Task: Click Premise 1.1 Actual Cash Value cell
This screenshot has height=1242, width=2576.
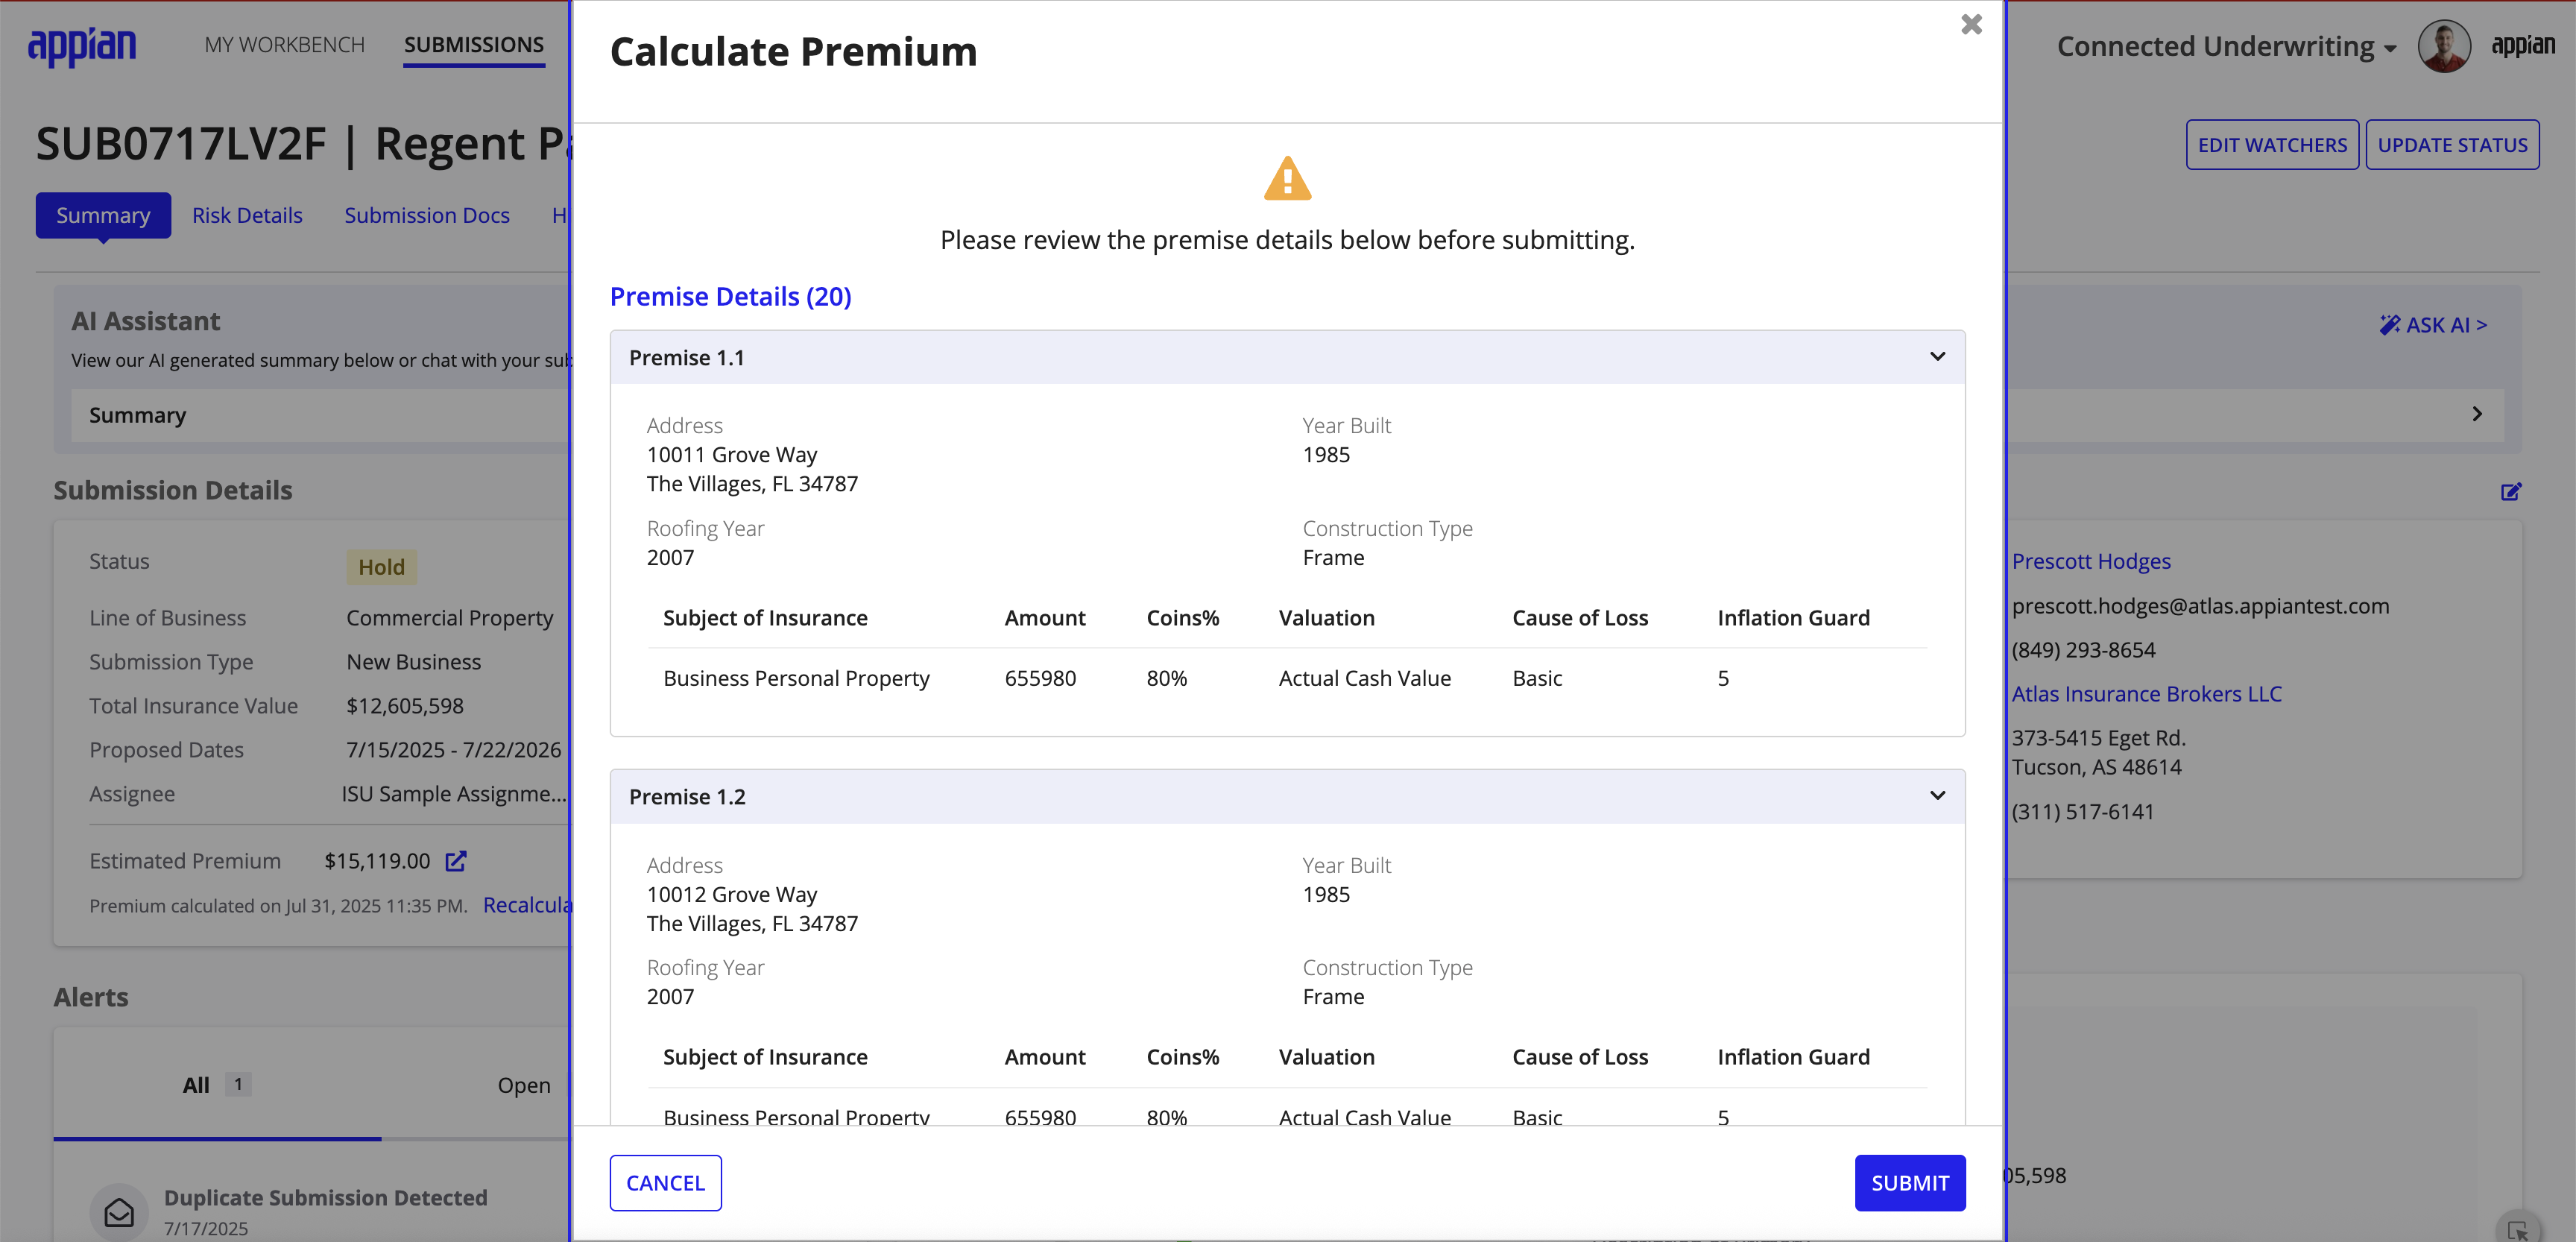Action: click(x=1364, y=678)
